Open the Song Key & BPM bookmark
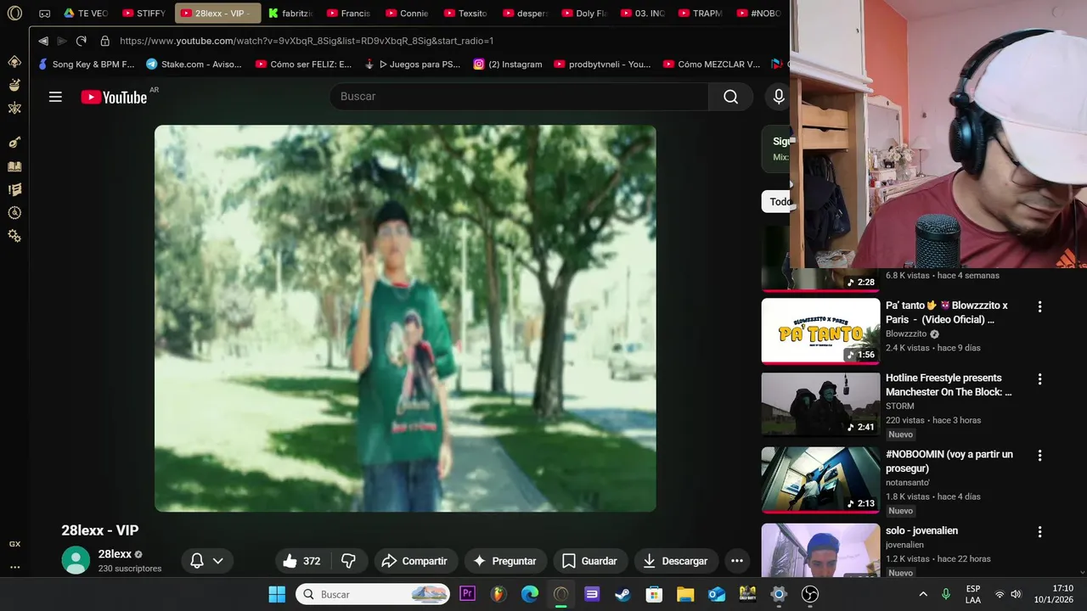Viewport: 1087px width, 611px height. pos(86,64)
